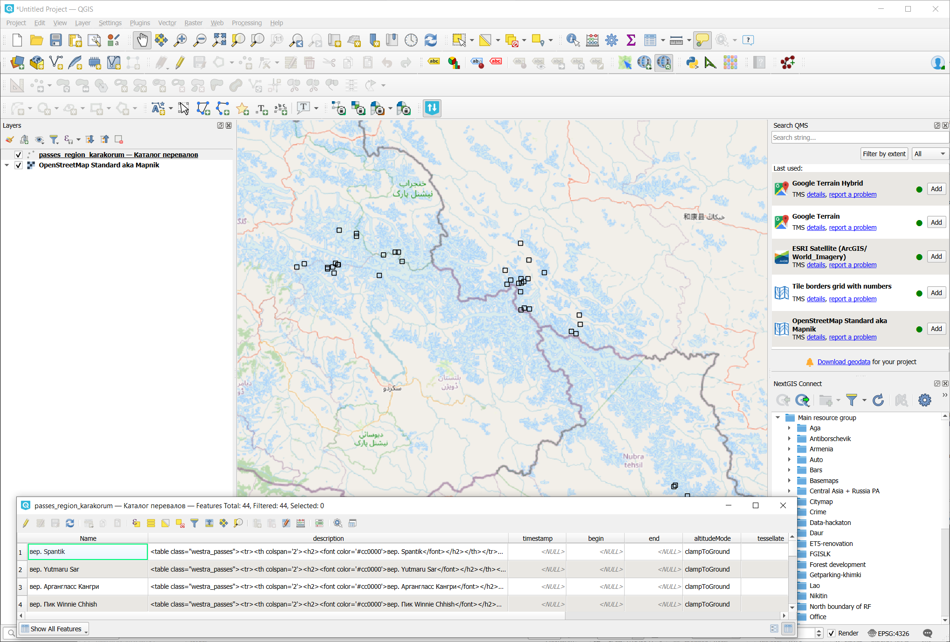Expand the Aga resource folder
Image resolution: width=950 pixels, height=642 pixels.
[789, 428]
